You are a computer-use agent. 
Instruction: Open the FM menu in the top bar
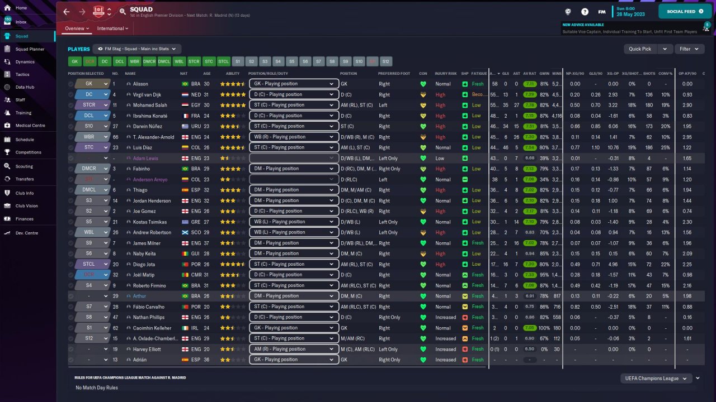click(601, 11)
